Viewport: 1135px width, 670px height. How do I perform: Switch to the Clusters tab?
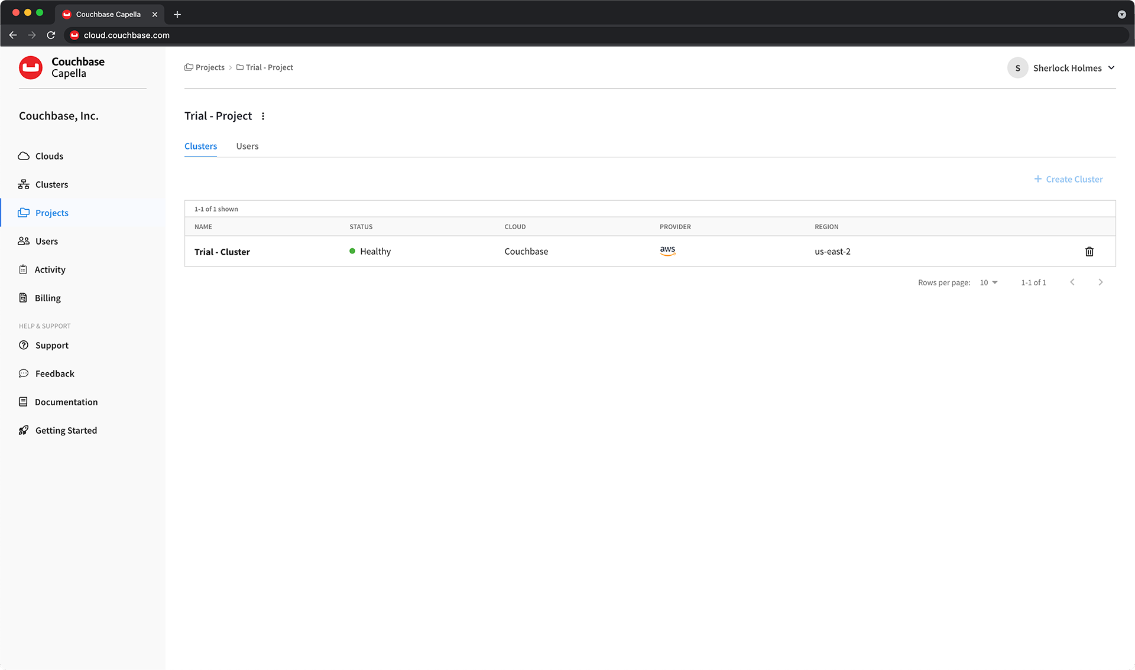[200, 146]
